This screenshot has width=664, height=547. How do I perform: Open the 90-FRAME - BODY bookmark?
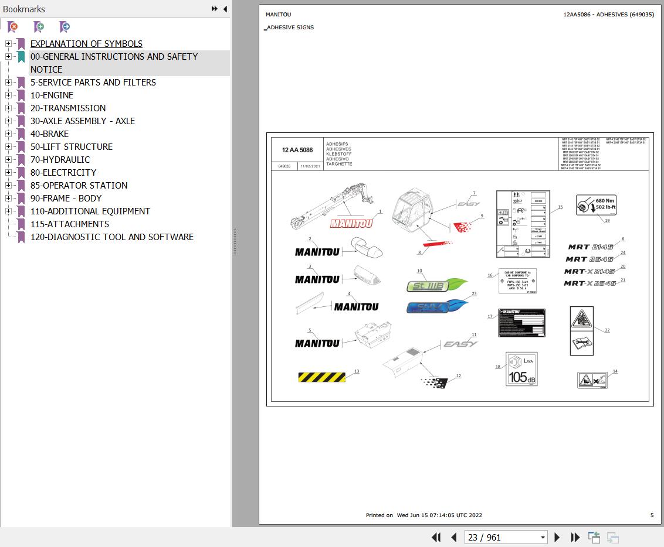tap(66, 199)
